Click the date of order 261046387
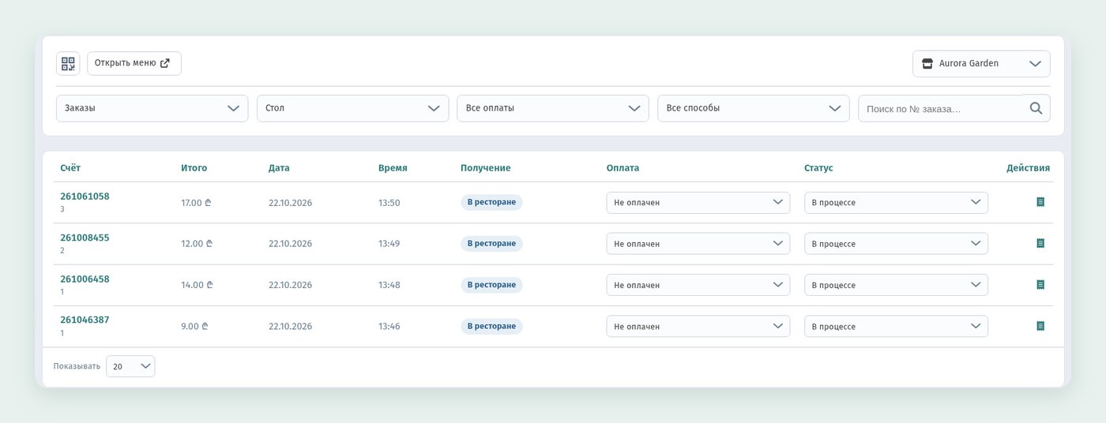 290,326
